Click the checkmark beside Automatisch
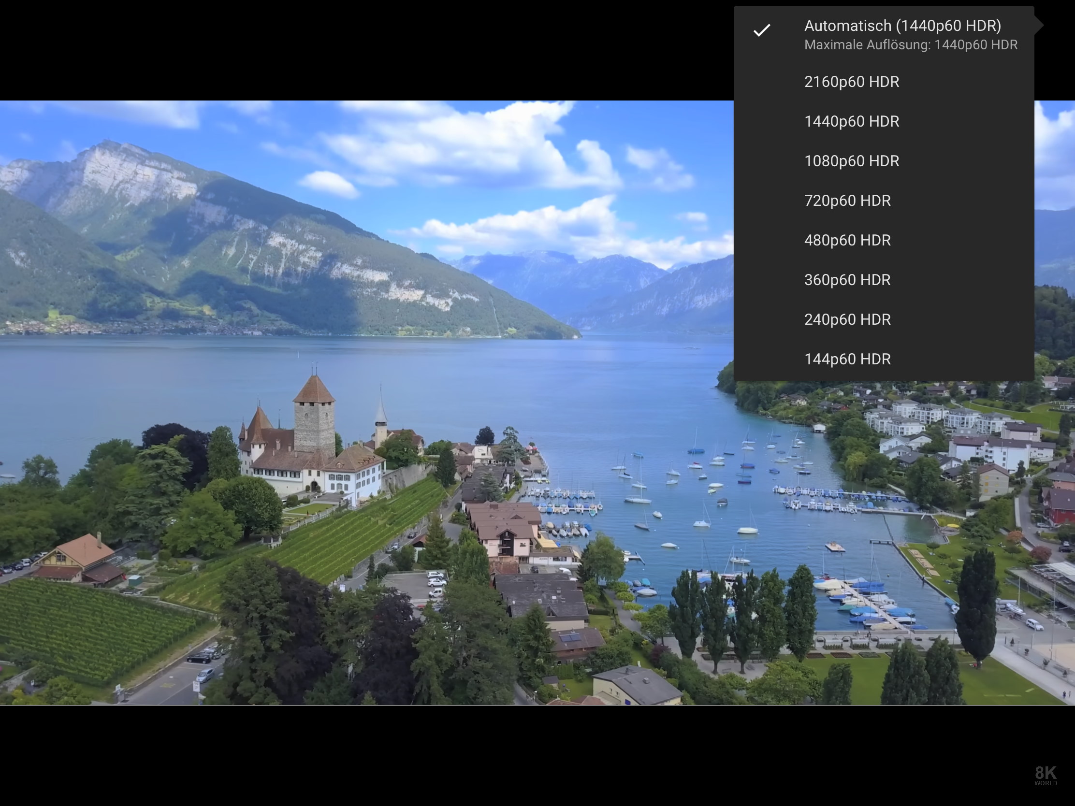Image resolution: width=1075 pixels, height=806 pixels. coord(762,30)
